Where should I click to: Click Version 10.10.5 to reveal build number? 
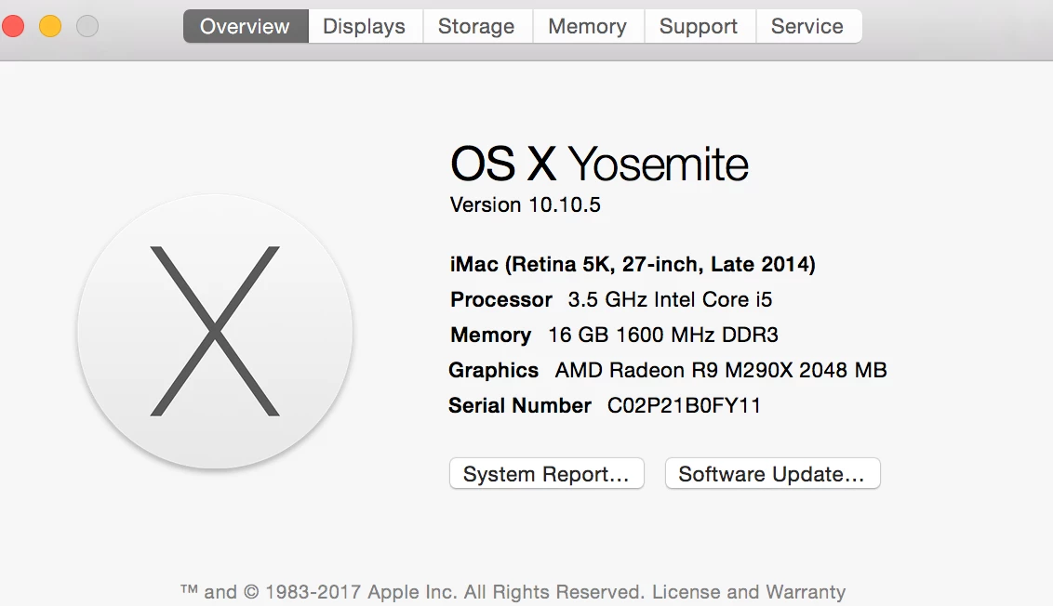526,205
